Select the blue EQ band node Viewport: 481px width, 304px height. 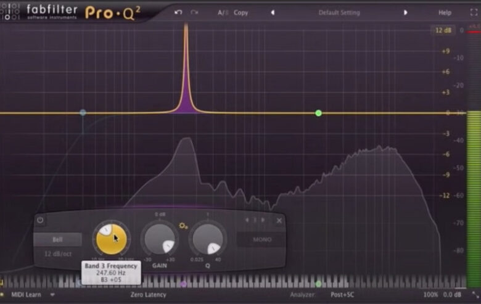(x=83, y=113)
